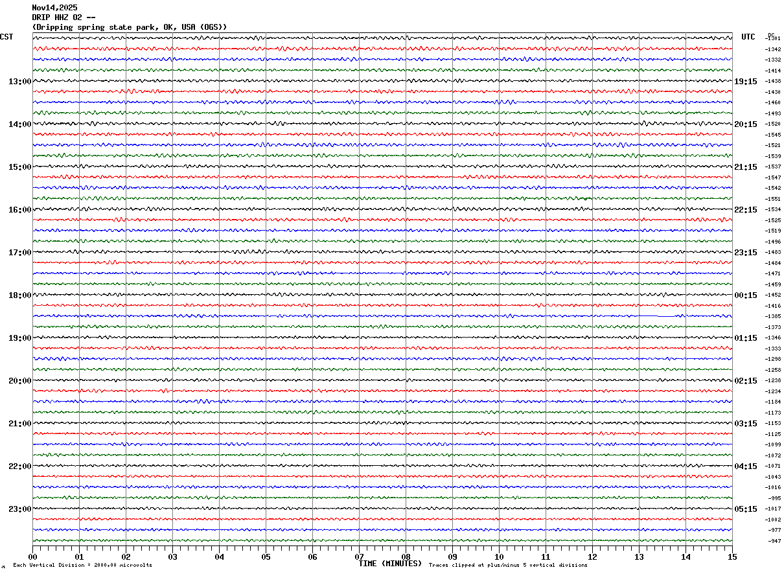Click the 'Dripping spring state park, OK, USA (OGS)' title
The height and width of the screenshot is (574, 784).
130,27
